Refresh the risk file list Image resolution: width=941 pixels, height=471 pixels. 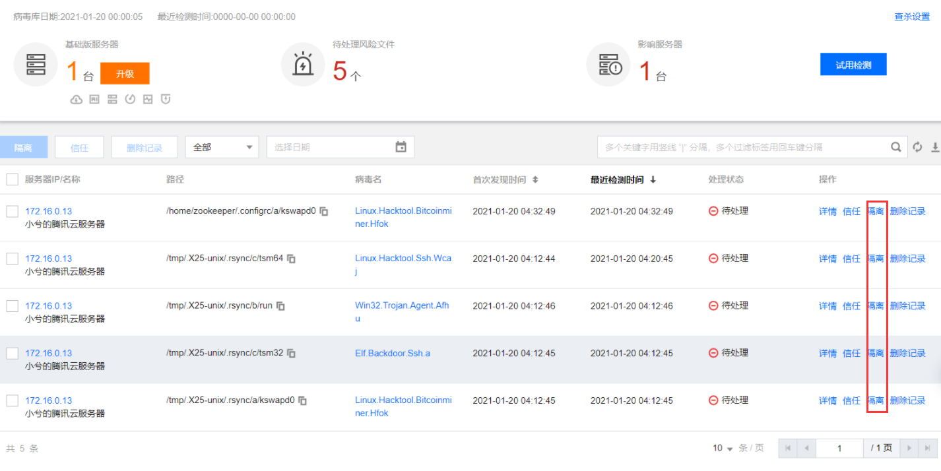click(x=917, y=147)
